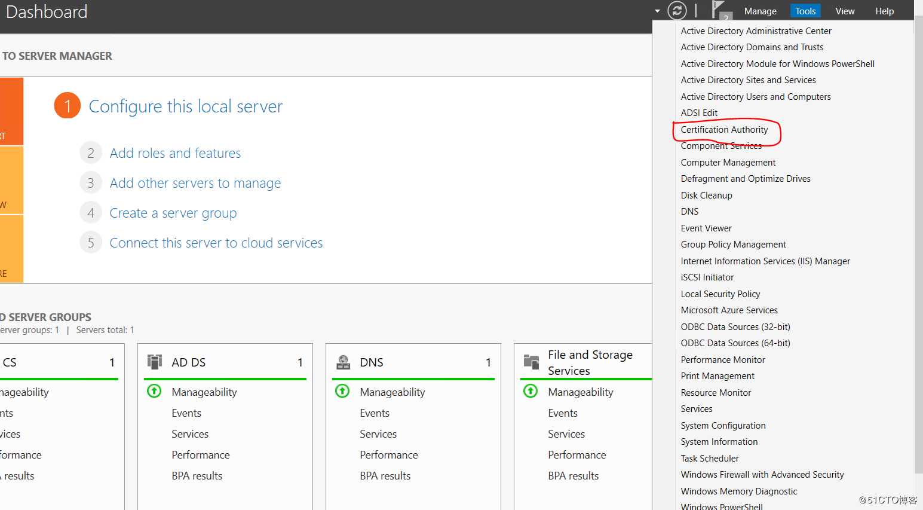
Task: Click the refresh dashboard icon
Action: 677,11
